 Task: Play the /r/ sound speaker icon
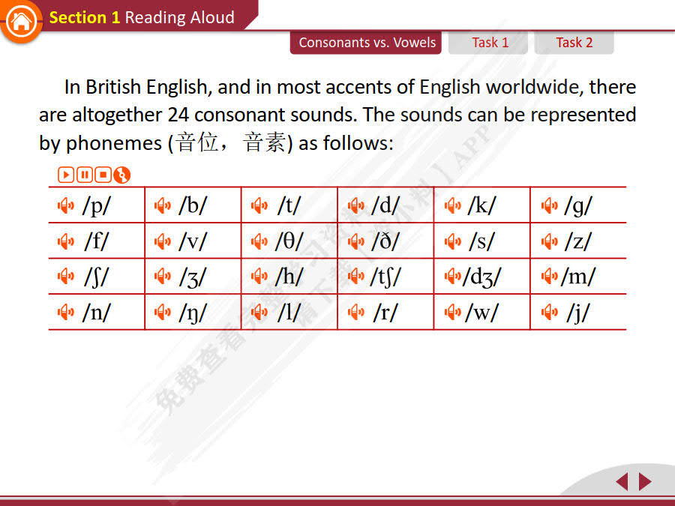[x=356, y=313]
